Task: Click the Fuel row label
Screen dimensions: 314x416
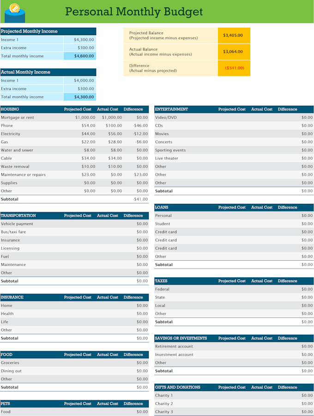Action: pos(5,257)
